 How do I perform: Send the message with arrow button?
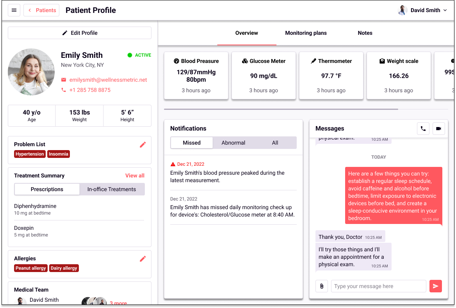pos(435,286)
